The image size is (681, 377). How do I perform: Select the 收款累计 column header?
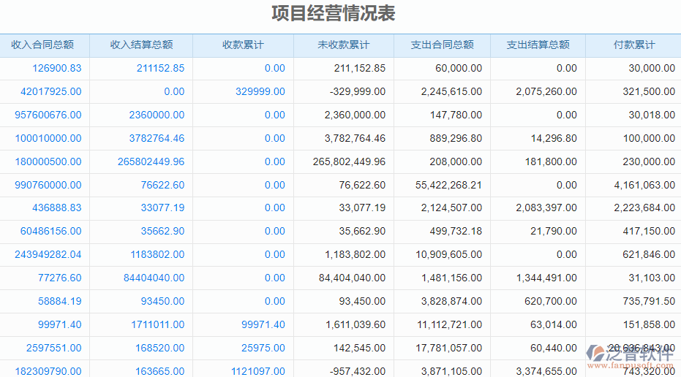point(243,45)
